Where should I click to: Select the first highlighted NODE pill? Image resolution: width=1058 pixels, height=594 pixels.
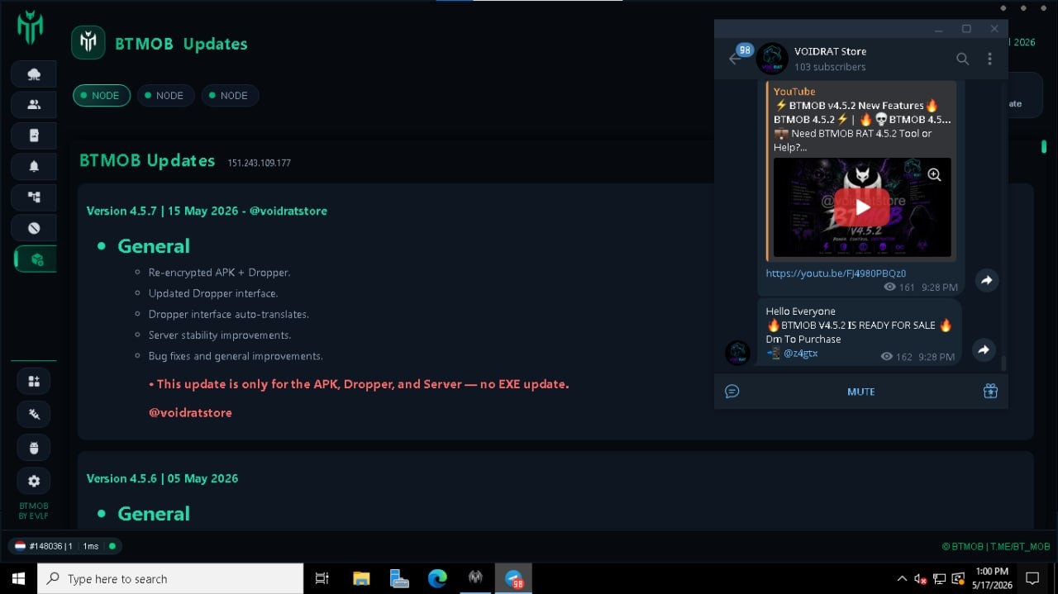[x=102, y=96]
